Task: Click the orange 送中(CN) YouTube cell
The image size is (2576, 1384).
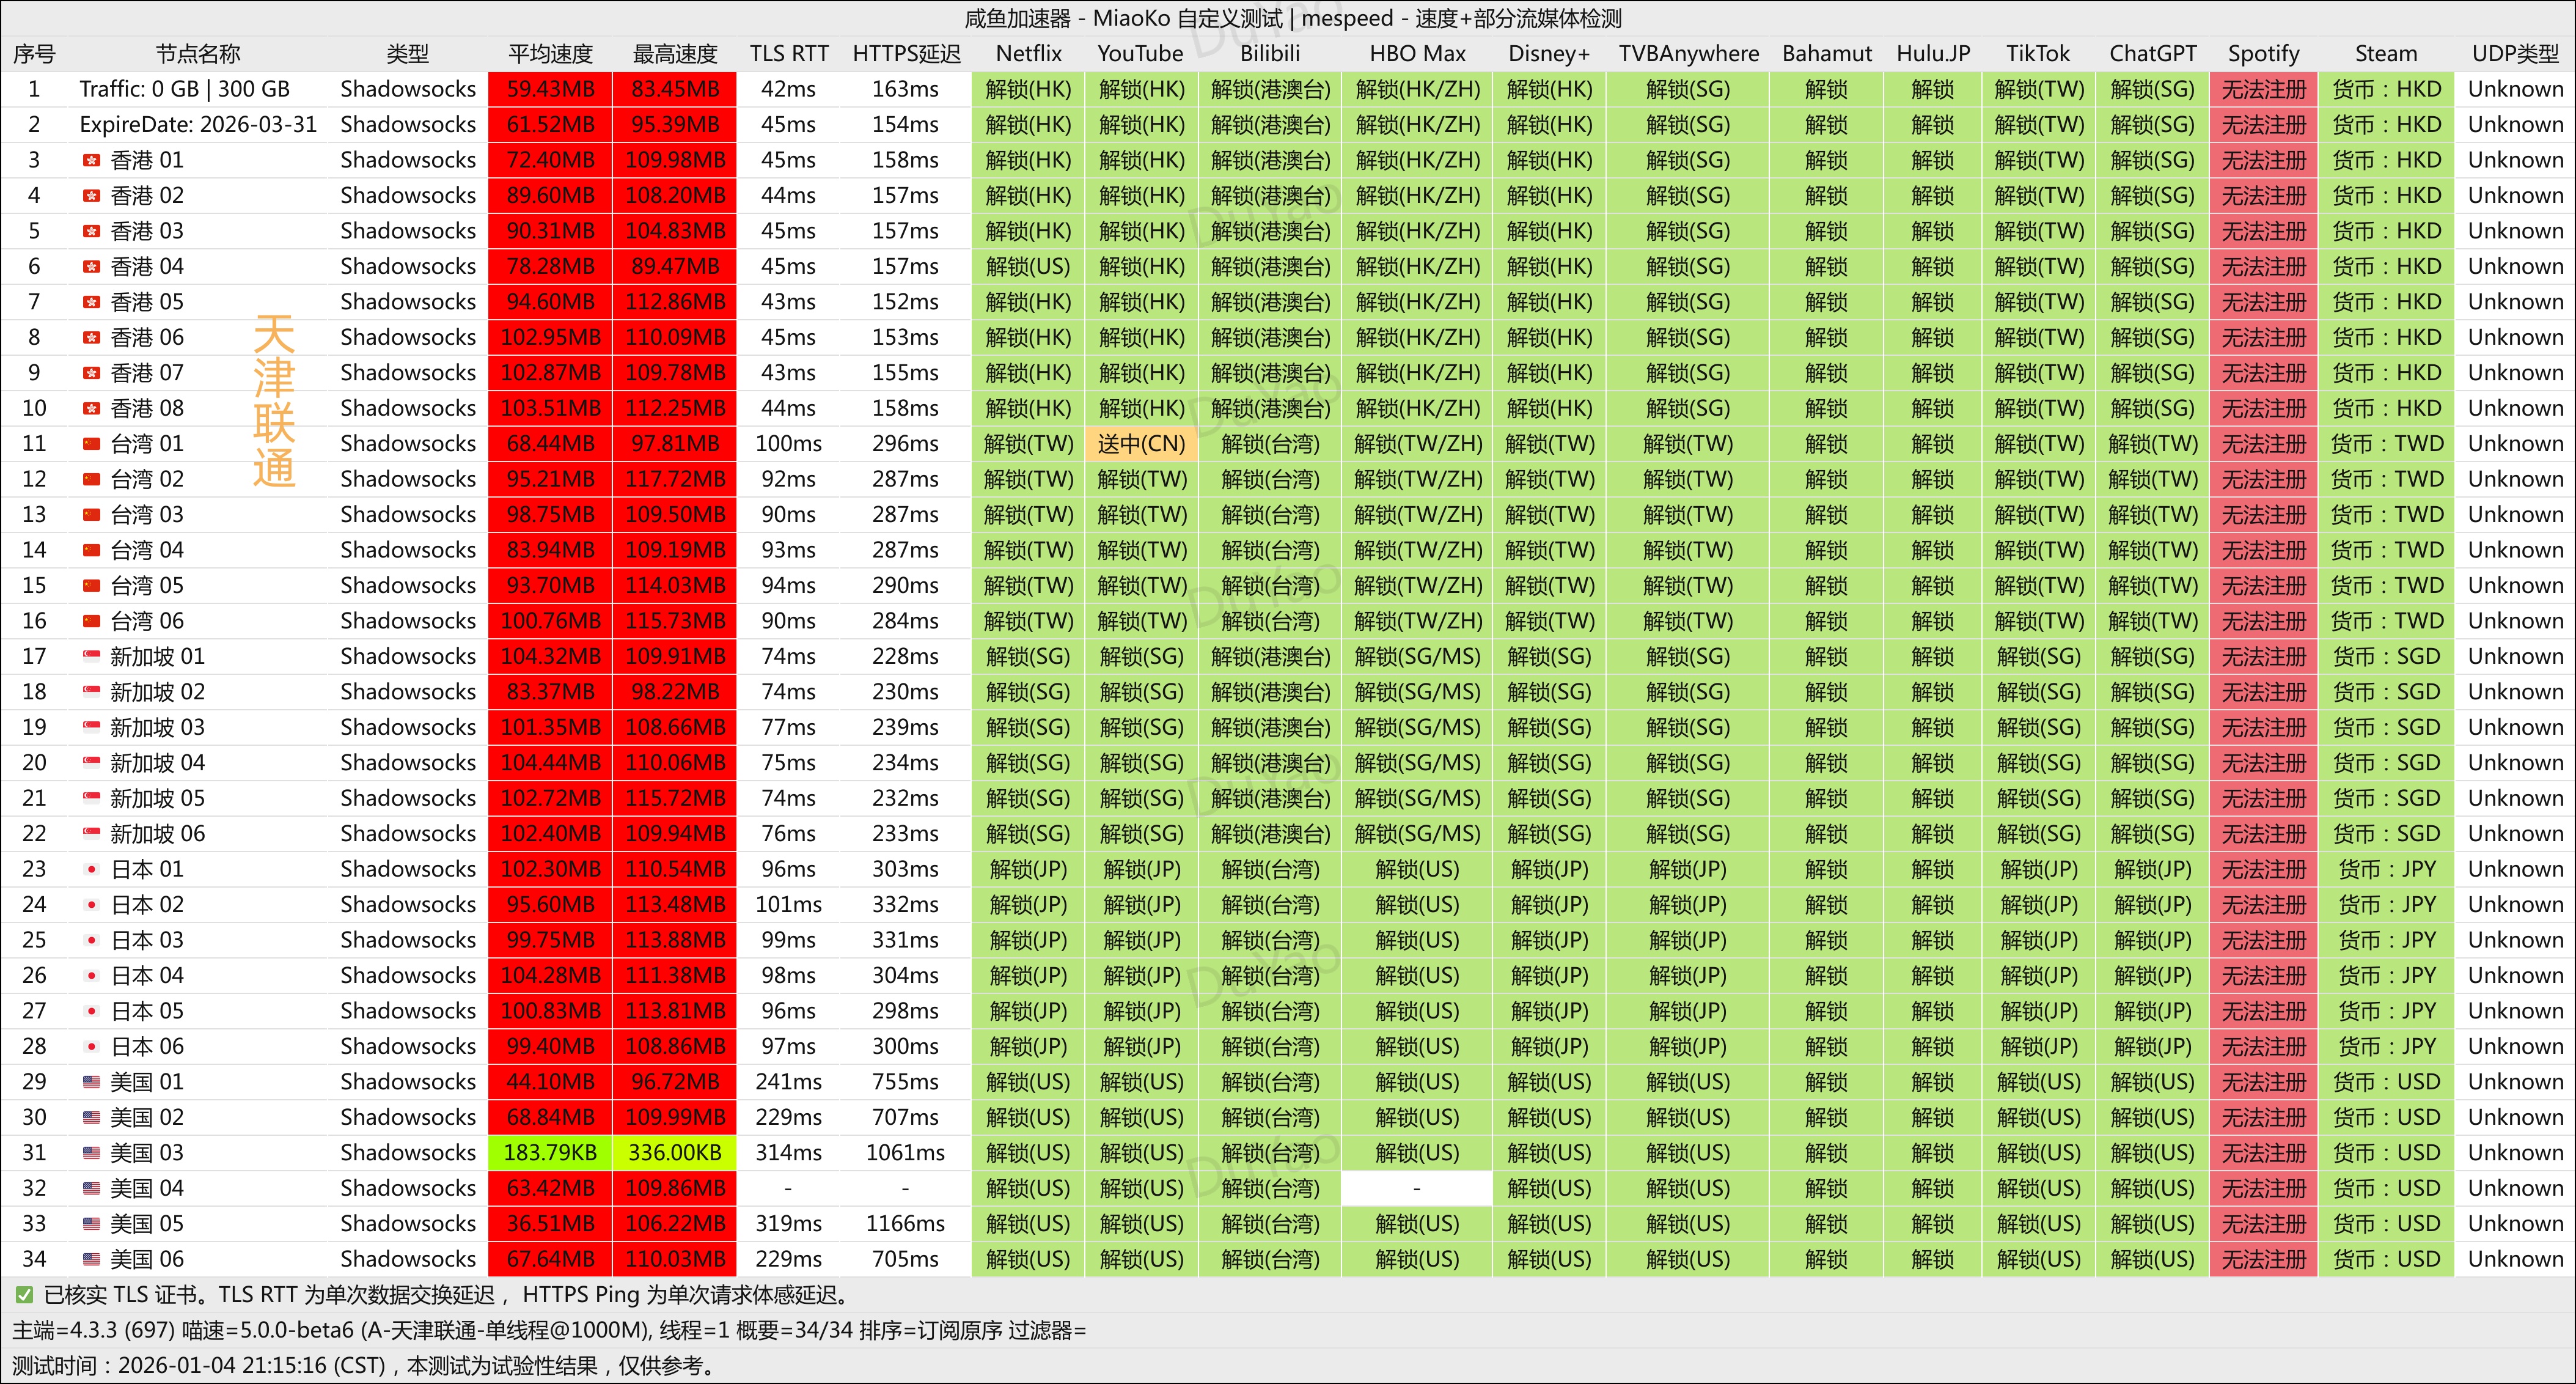Action: (1141, 444)
